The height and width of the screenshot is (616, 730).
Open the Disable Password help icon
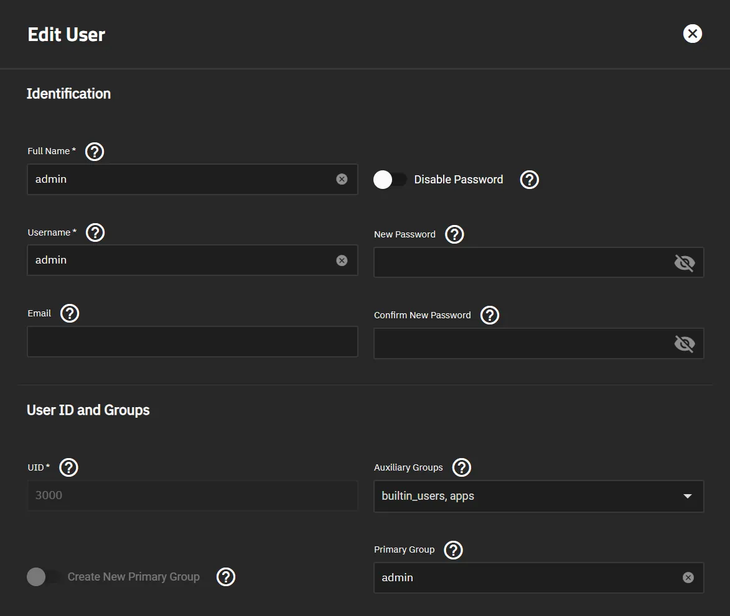pyautogui.click(x=529, y=180)
